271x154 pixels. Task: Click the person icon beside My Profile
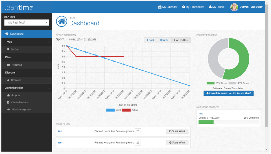click(x=210, y=7)
